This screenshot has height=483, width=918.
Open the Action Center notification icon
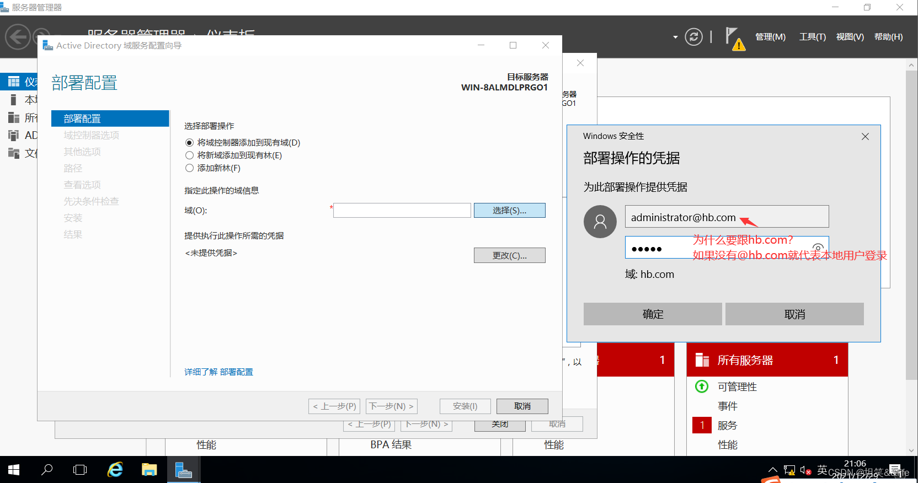tap(895, 470)
